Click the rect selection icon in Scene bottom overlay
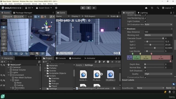Viewport: 176px width, 99px height. click(5, 54)
